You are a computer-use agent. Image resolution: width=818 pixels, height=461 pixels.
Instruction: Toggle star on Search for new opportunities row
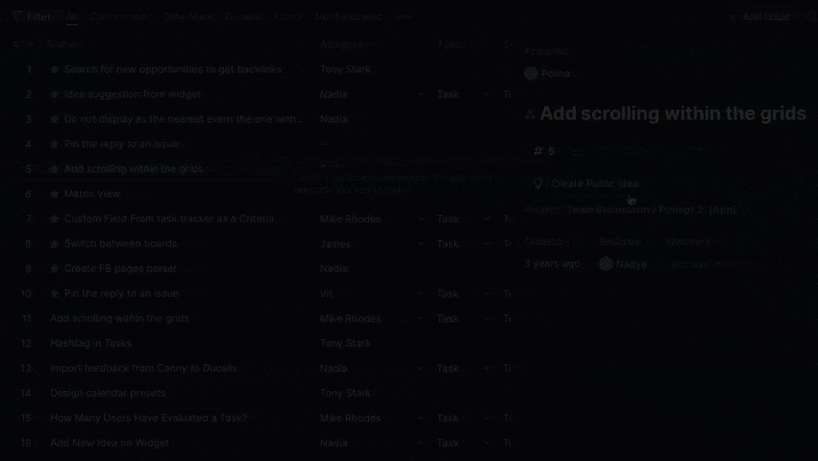(55, 69)
